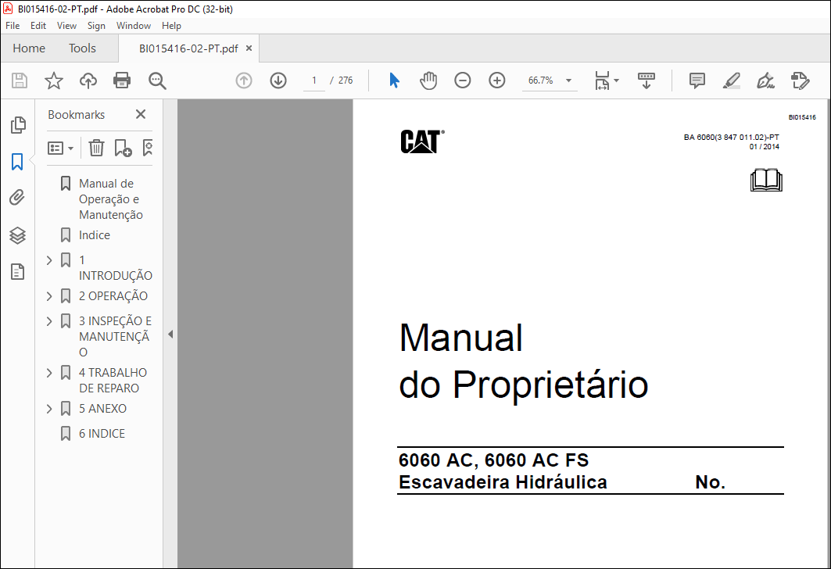Image resolution: width=831 pixels, height=569 pixels.
Task: Close the Bookmarks panel
Action: (x=141, y=114)
